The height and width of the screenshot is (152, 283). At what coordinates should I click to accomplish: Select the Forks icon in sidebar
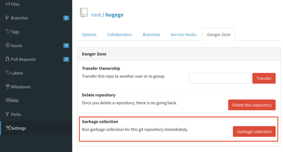(7, 114)
